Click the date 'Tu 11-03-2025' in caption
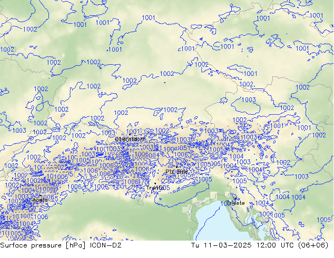The image size is (334, 258). [221, 245]
